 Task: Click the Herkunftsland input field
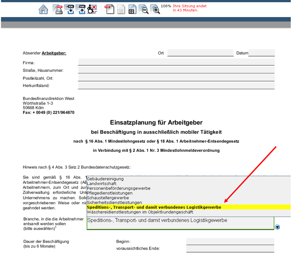[x=176, y=86]
